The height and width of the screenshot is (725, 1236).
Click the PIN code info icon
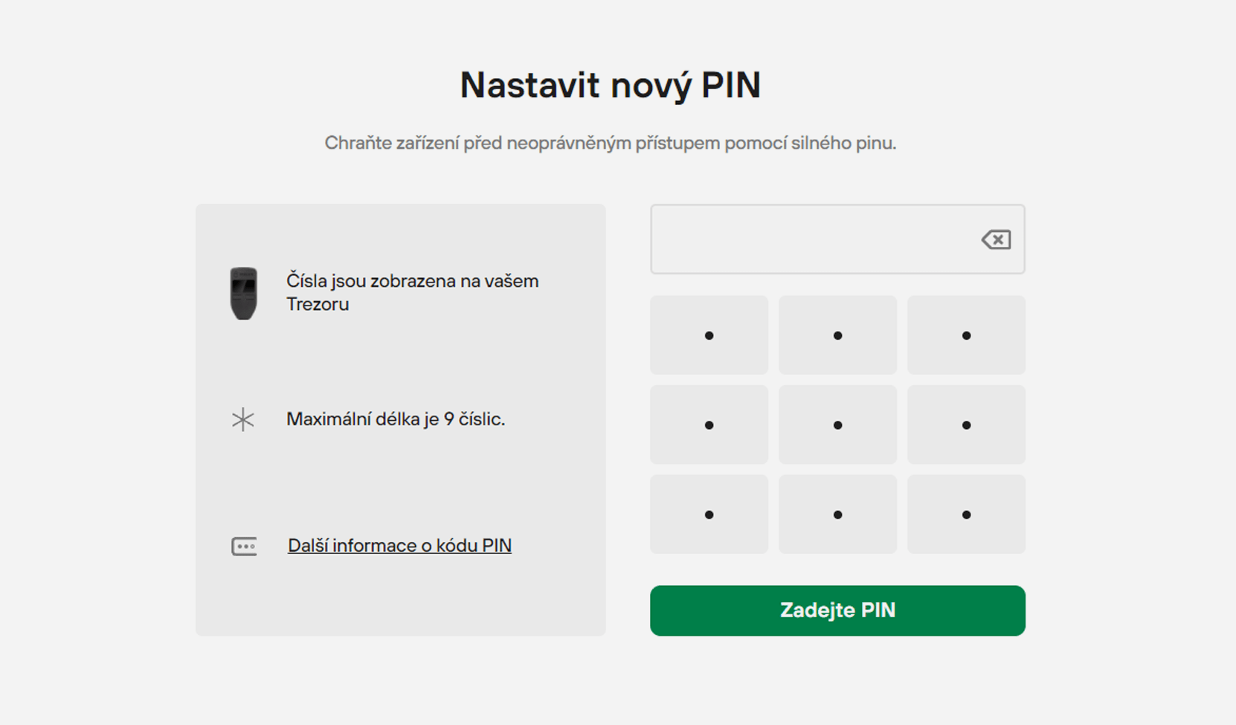(x=244, y=546)
